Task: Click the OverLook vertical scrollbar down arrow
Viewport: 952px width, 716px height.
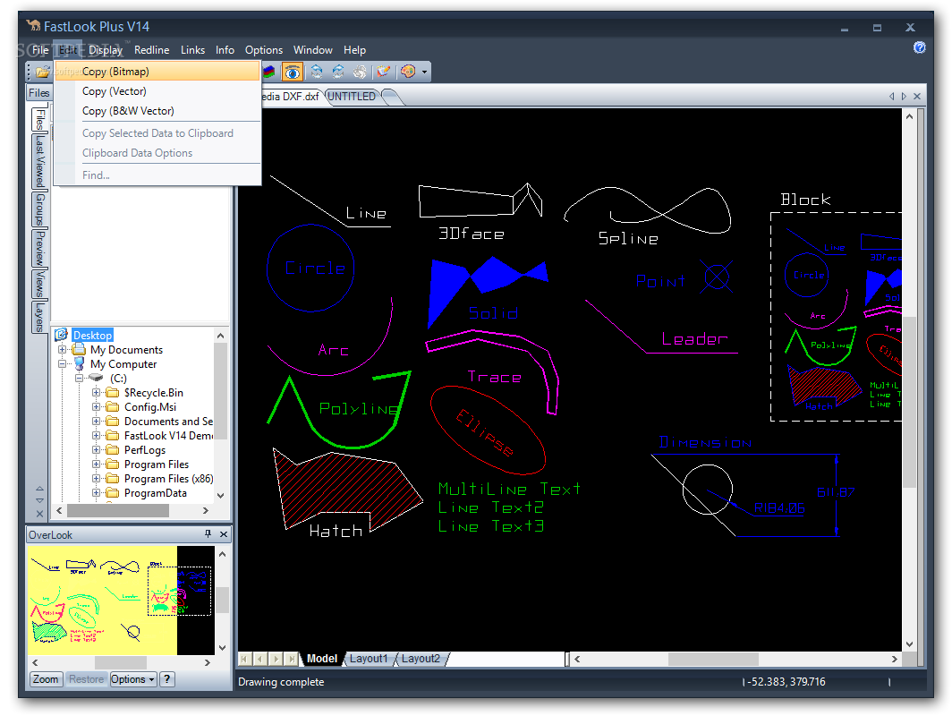Action: pyautogui.click(x=222, y=647)
